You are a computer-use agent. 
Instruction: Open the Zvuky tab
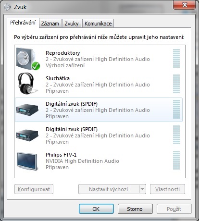(x=72, y=24)
